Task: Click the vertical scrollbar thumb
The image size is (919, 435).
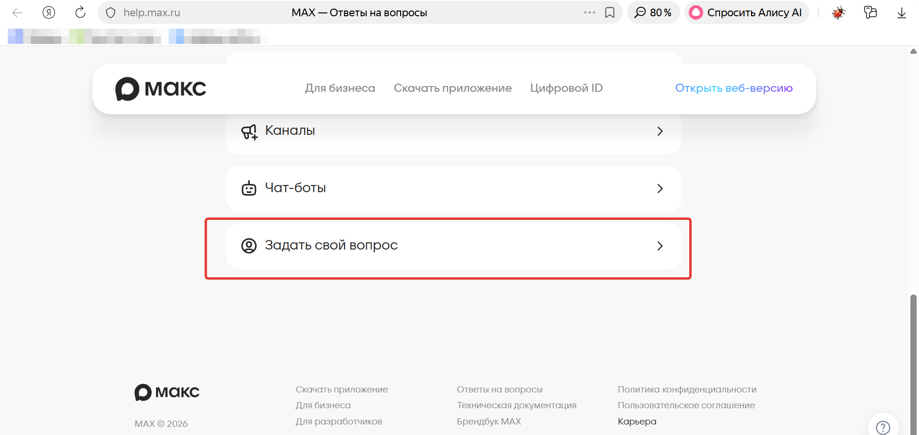Action: point(913,364)
